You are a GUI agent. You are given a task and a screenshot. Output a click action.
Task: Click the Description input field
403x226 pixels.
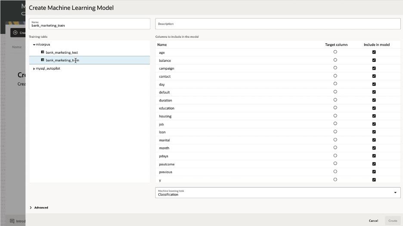(x=278, y=24)
